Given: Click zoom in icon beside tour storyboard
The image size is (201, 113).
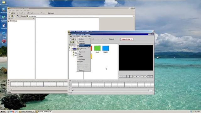Looking at the screenshot, I should (70, 83).
